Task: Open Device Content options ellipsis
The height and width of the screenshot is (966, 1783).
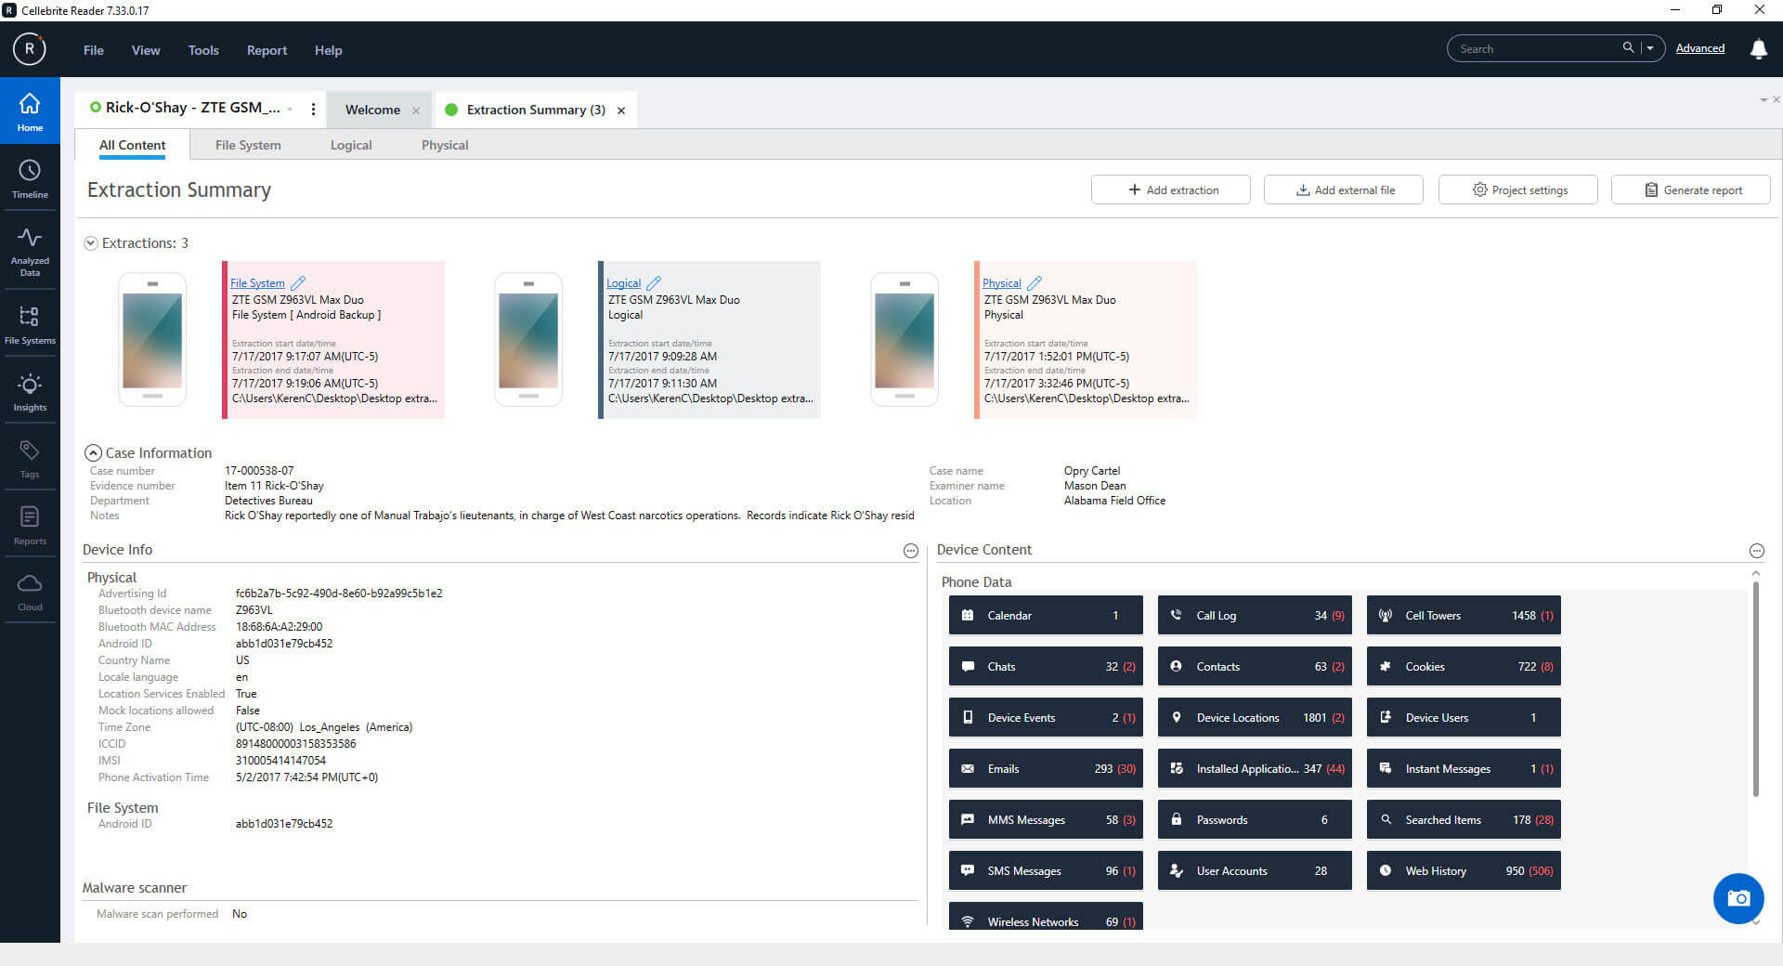Action: tap(1757, 551)
